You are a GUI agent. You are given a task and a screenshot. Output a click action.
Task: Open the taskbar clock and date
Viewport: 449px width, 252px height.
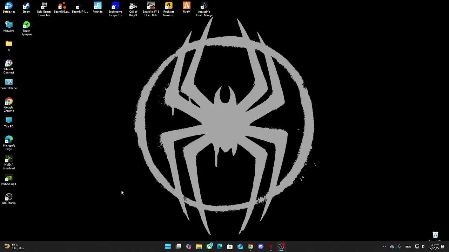(x=433, y=246)
